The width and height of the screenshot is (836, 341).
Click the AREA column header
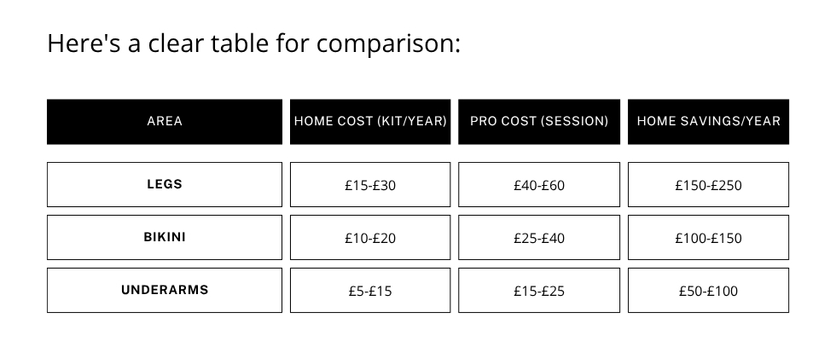click(165, 121)
